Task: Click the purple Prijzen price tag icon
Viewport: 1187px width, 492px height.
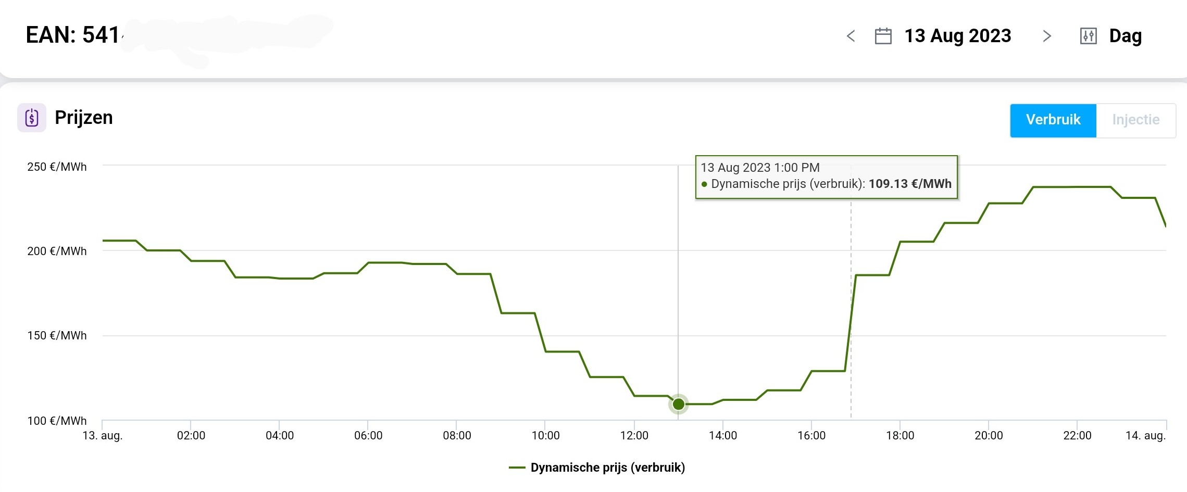Action: click(x=32, y=118)
